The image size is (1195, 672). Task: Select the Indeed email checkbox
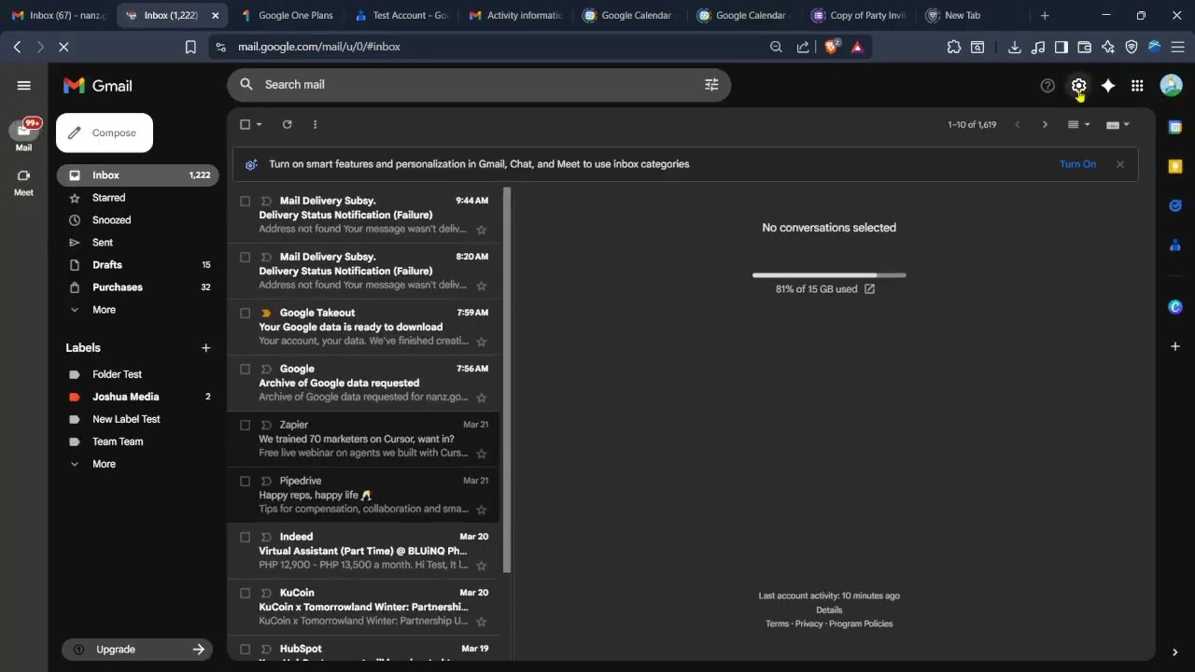pos(245,537)
